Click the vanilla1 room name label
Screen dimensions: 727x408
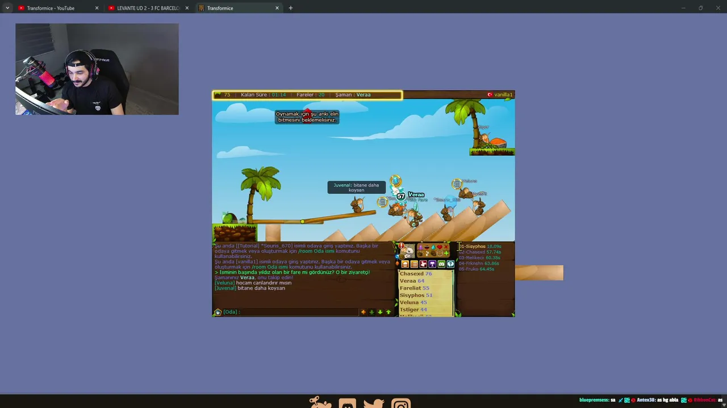click(x=503, y=95)
